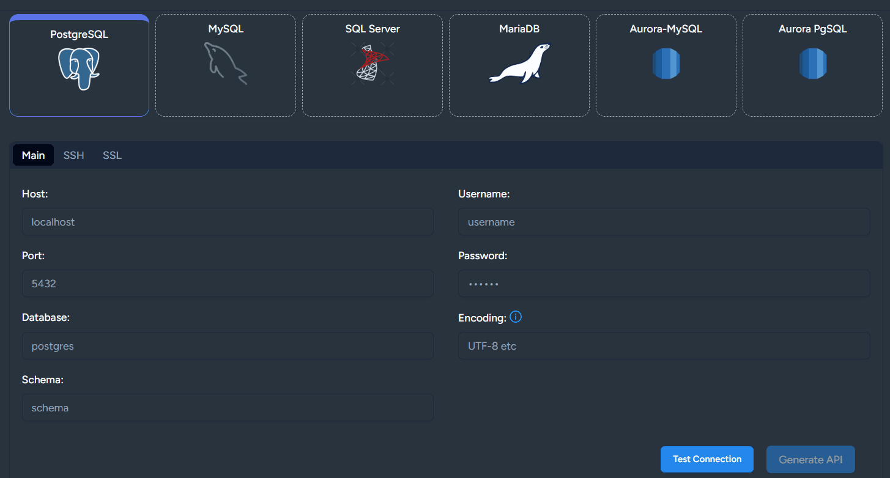Click the Password: label
Image resolution: width=890 pixels, height=478 pixels.
483,256
